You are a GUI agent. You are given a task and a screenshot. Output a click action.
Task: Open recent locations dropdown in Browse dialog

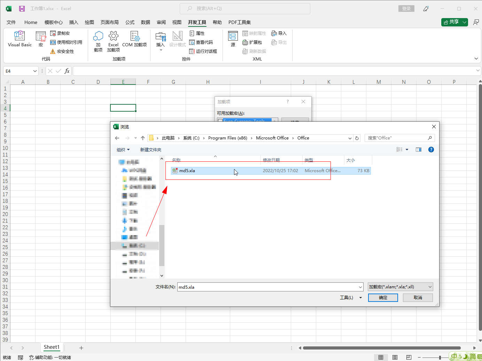(135, 138)
